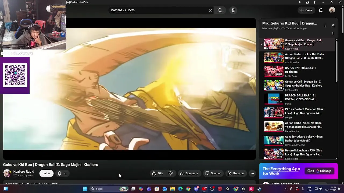Save the video with Guardar
Image resolution: width=344 pixels, height=193 pixels.
pyautogui.click(x=213, y=173)
